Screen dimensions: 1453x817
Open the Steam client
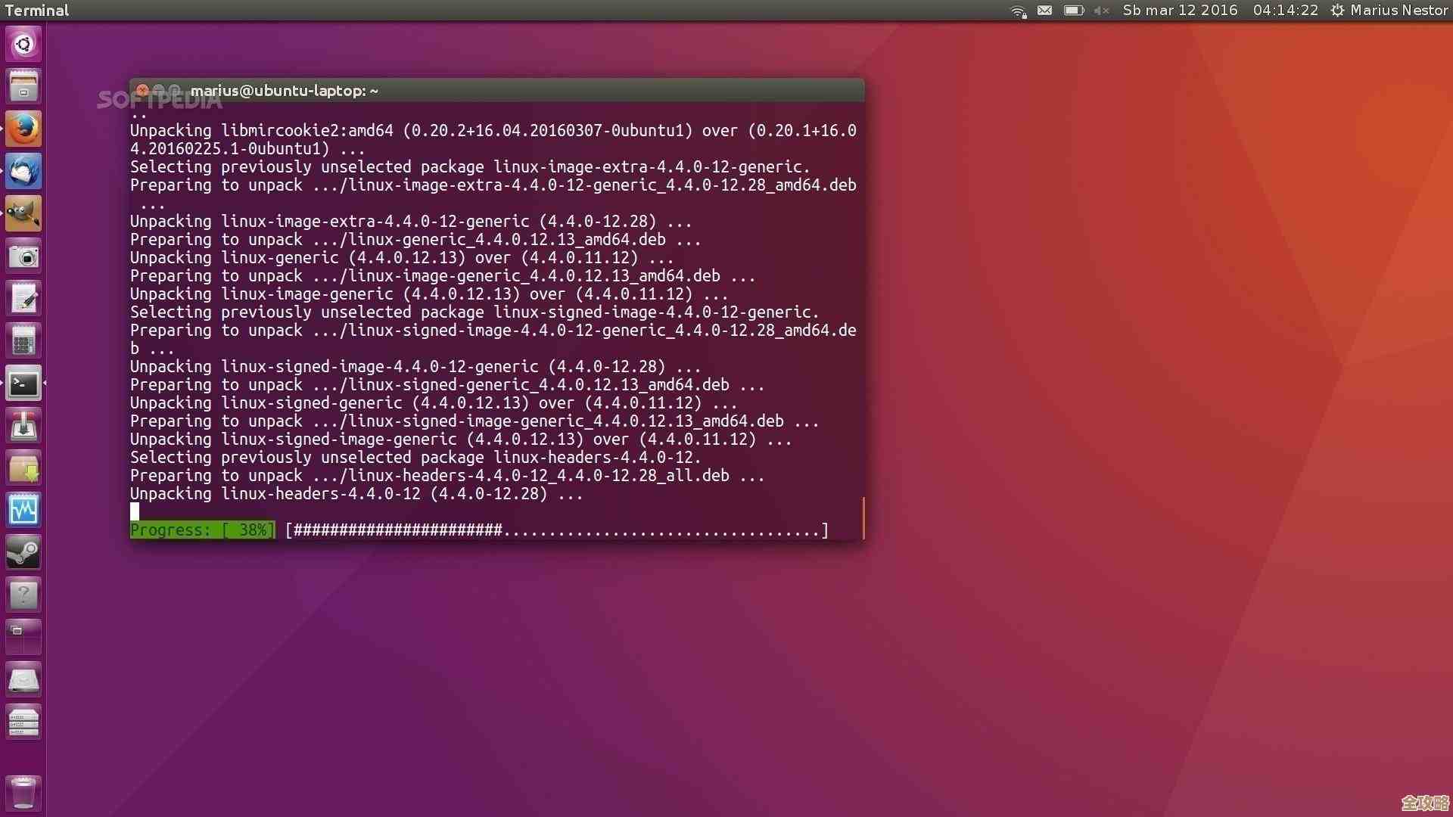[x=23, y=552]
